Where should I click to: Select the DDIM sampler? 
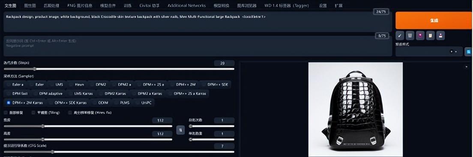click(100, 103)
